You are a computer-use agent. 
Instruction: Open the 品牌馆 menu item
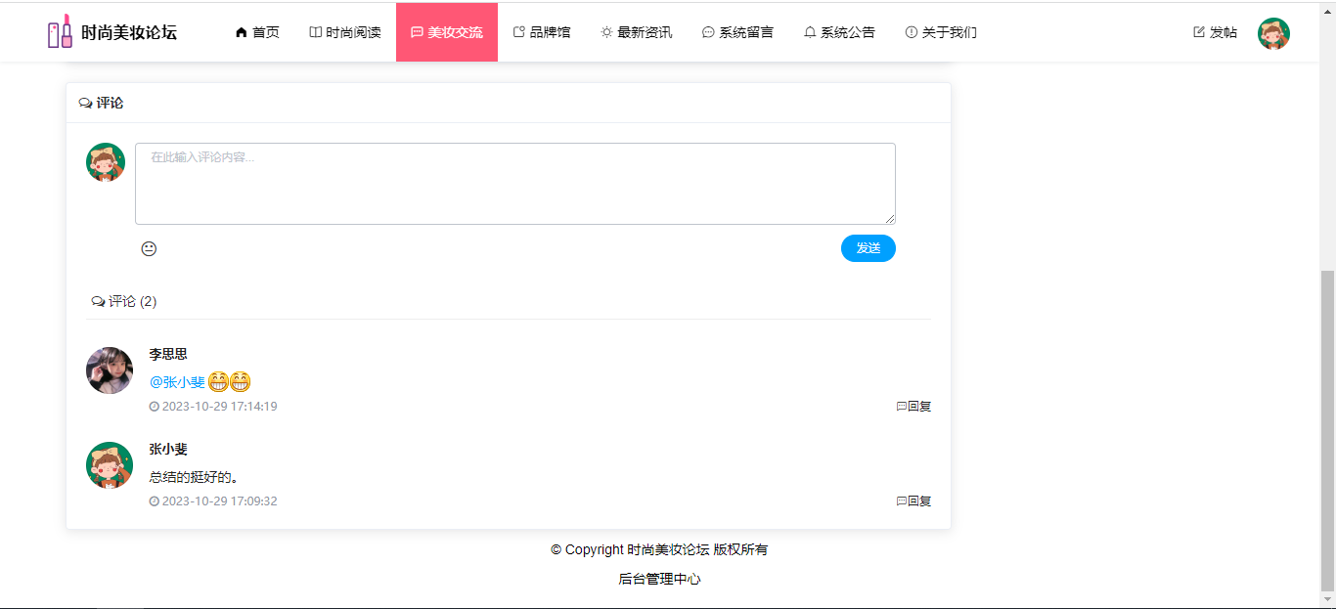point(542,32)
